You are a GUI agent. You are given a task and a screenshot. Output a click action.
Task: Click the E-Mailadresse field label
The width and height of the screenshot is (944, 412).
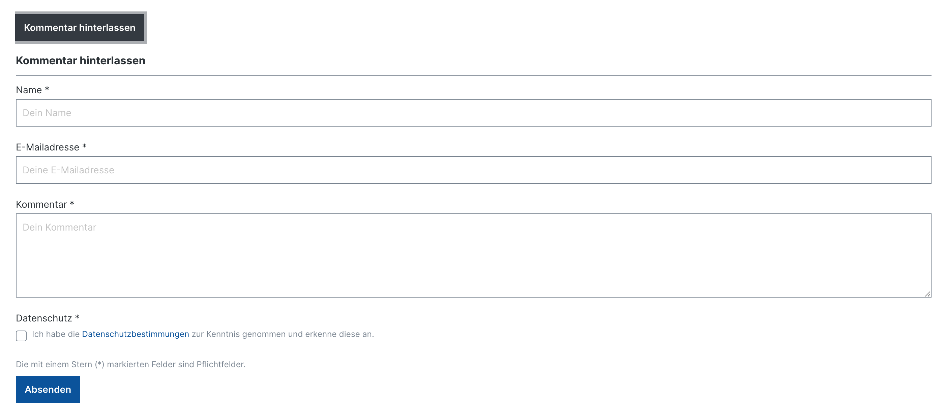pos(47,147)
